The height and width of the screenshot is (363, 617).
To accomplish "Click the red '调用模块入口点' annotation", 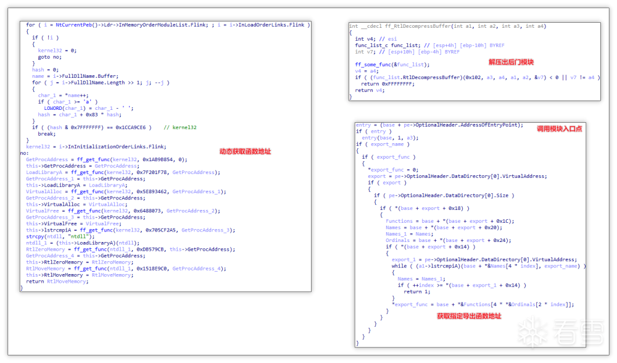I will (559, 129).
